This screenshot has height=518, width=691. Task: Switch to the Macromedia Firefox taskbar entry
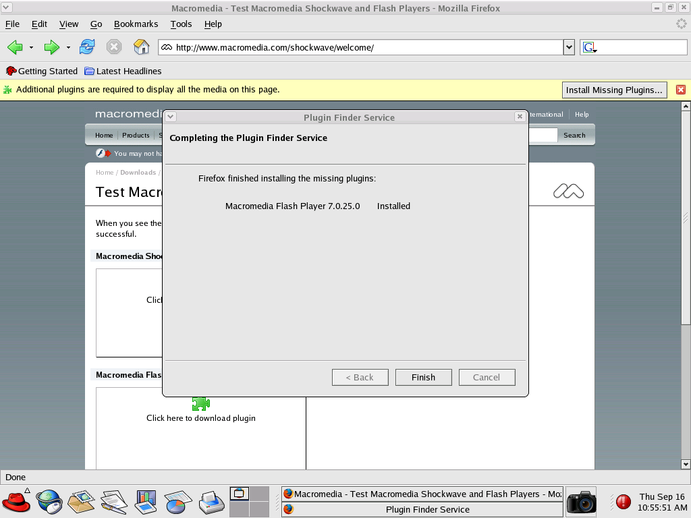click(422, 494)
